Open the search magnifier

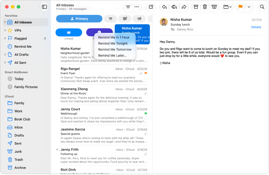tap(262, 7)
